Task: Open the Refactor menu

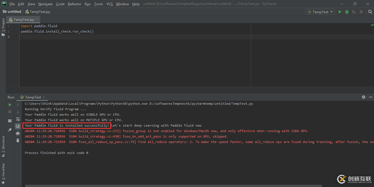Action: [x=74, y=4]
